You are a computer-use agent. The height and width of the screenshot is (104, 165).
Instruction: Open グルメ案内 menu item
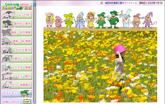17,50
